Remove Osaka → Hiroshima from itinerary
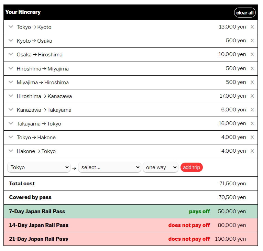 click(x=252, y=54)
